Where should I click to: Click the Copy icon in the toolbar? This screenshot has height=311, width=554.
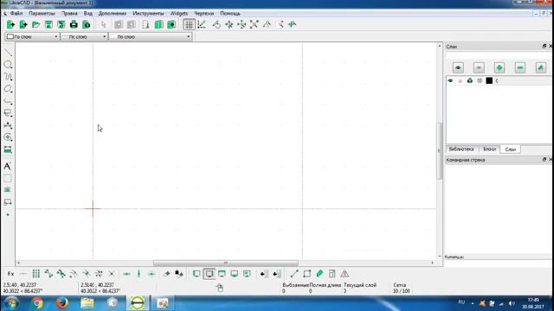(x=158, y=24)
